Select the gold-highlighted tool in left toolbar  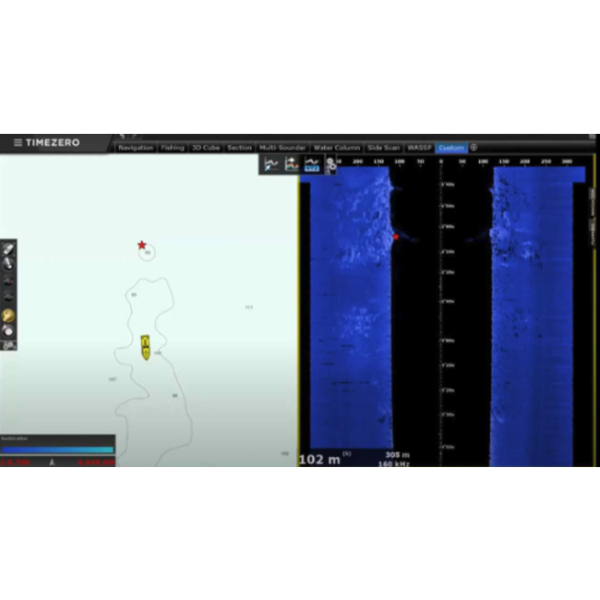8,316
